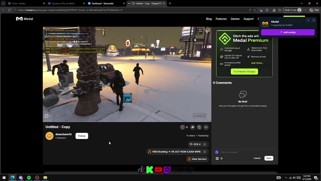This screenshot has width=321, height=181.
Task: Open the Games nav link
Action: 235,19
